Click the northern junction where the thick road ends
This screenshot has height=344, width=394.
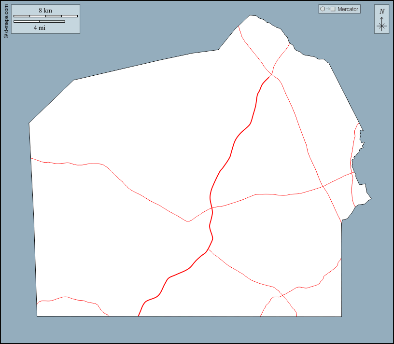272,74
